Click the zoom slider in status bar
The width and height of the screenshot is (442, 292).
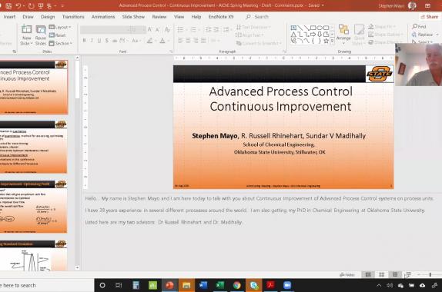(430, 274)
